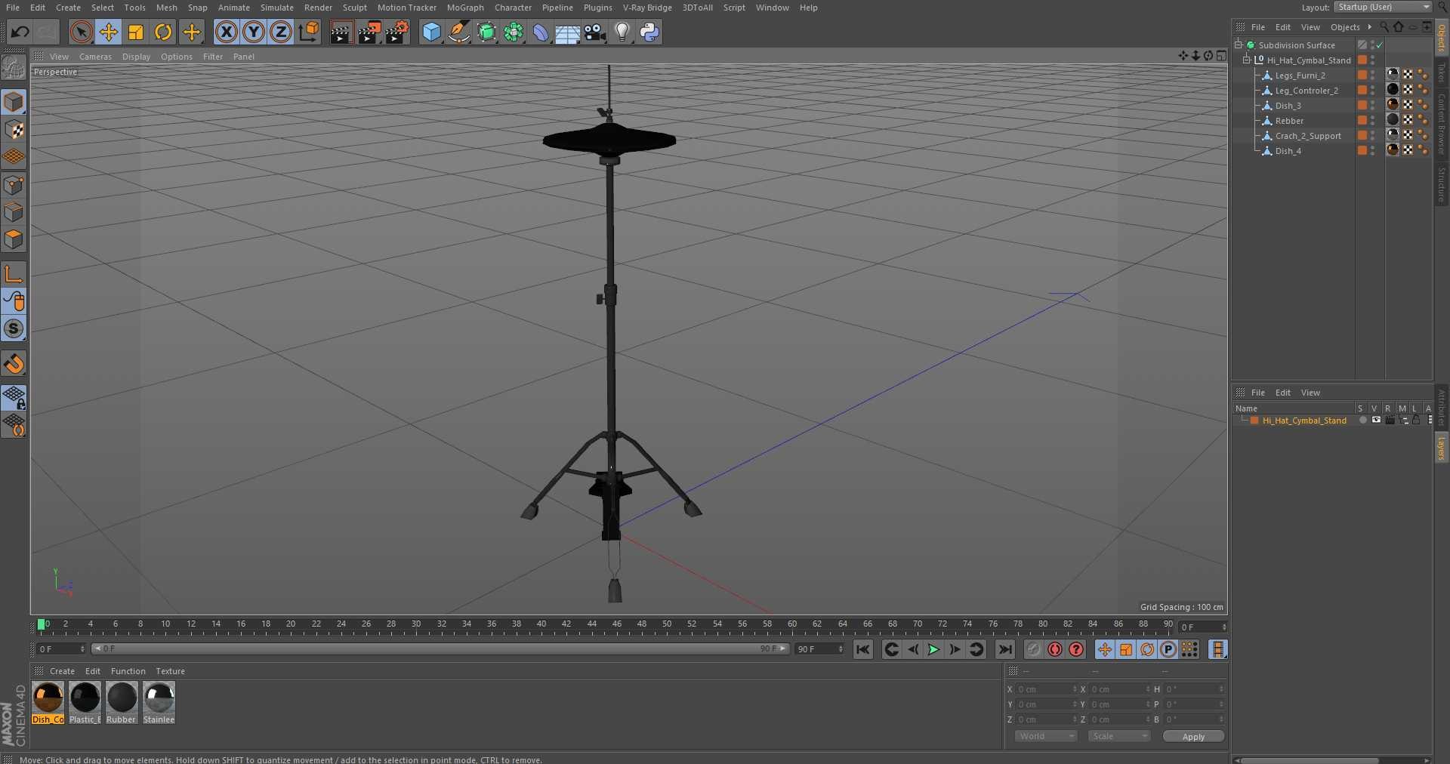Open the Display viewport menu
Image resolution: width=1450 pixels, height=764 pixels.
136,57
